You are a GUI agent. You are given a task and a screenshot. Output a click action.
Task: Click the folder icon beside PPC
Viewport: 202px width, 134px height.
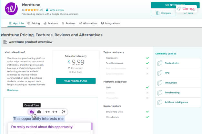(160, 73)
